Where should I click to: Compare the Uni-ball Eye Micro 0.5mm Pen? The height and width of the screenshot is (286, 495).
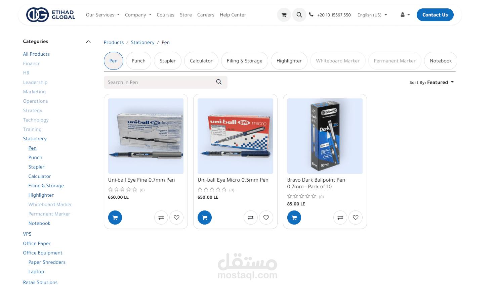click(251, 218)
